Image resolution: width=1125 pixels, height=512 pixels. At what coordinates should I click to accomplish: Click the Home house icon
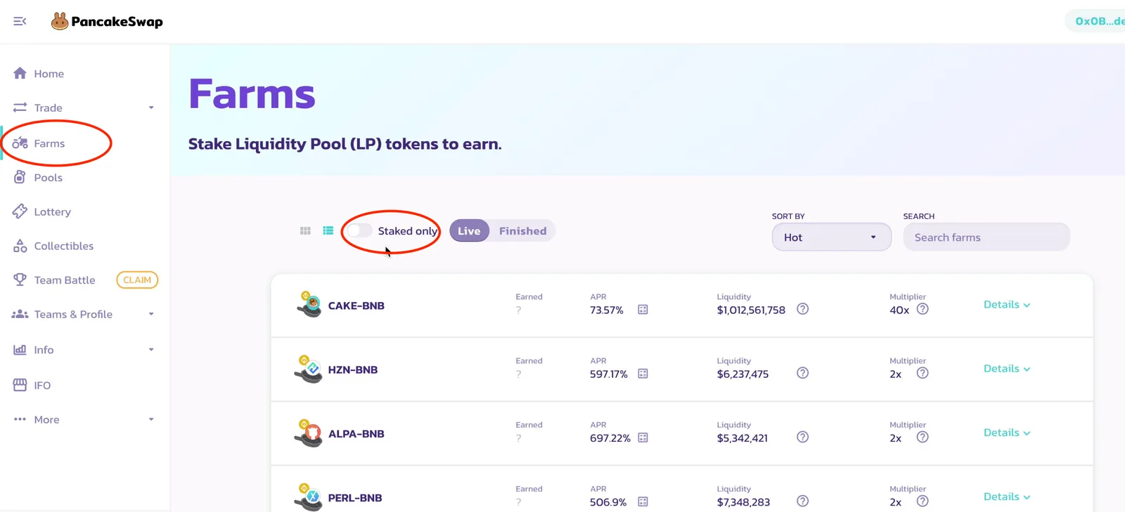tap(20, 73)
